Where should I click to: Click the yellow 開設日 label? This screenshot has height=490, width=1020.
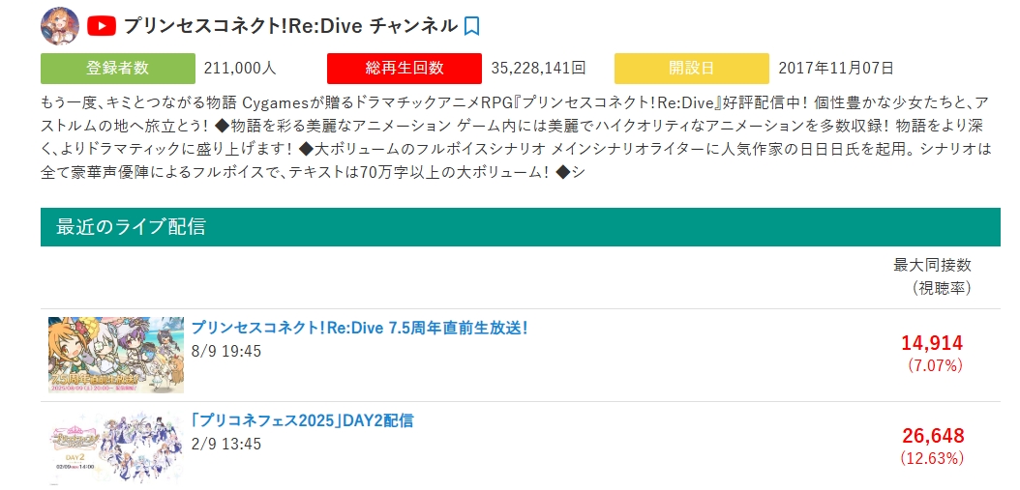[x=692, y=69]
